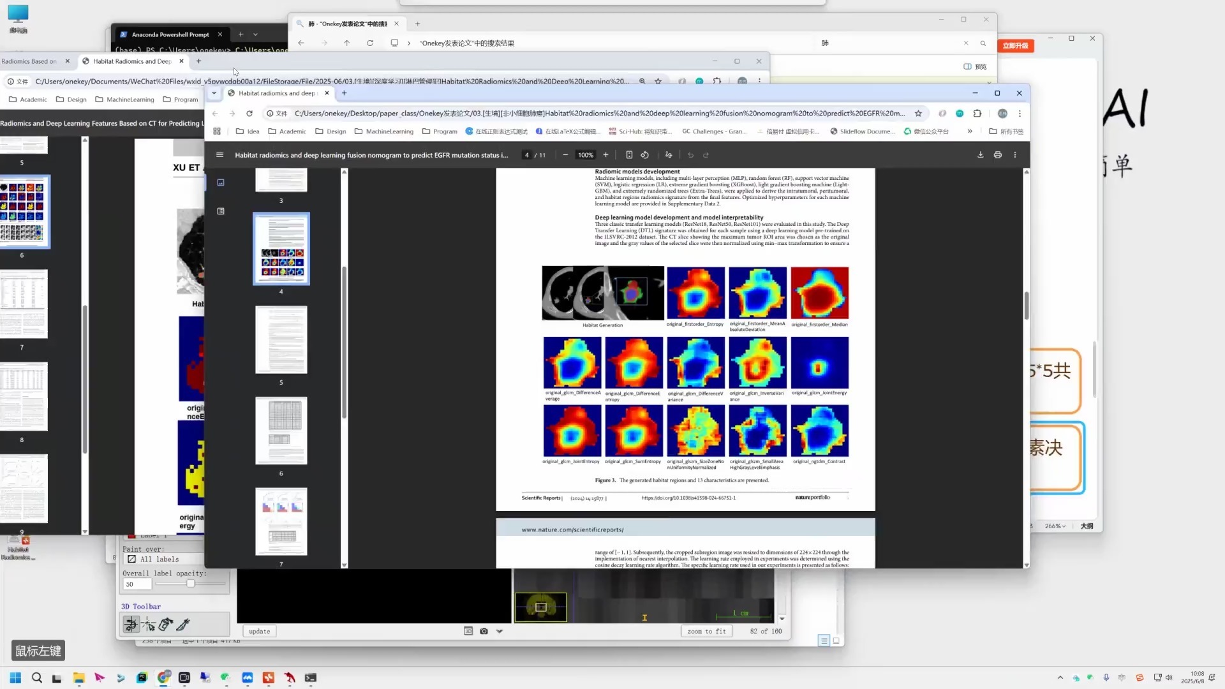
Task: Open the Program bookmark folder in front Chrome
Action: (x=440, y=131)
